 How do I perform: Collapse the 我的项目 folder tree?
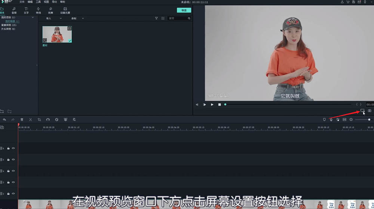click(x=33, y=18)
